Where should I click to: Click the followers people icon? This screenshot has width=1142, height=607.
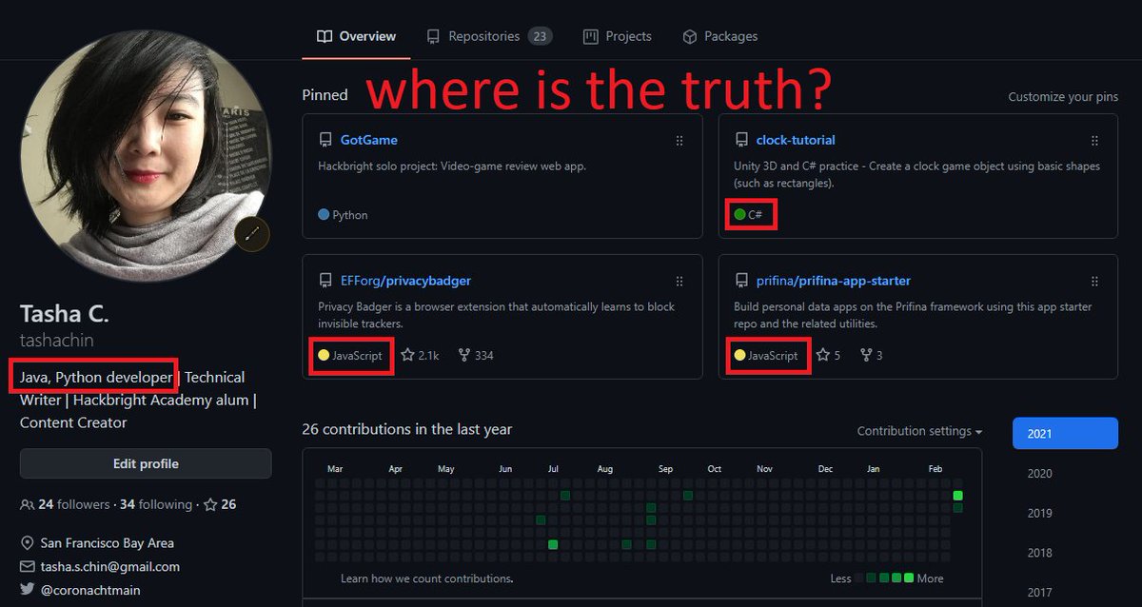click(27, 504)
